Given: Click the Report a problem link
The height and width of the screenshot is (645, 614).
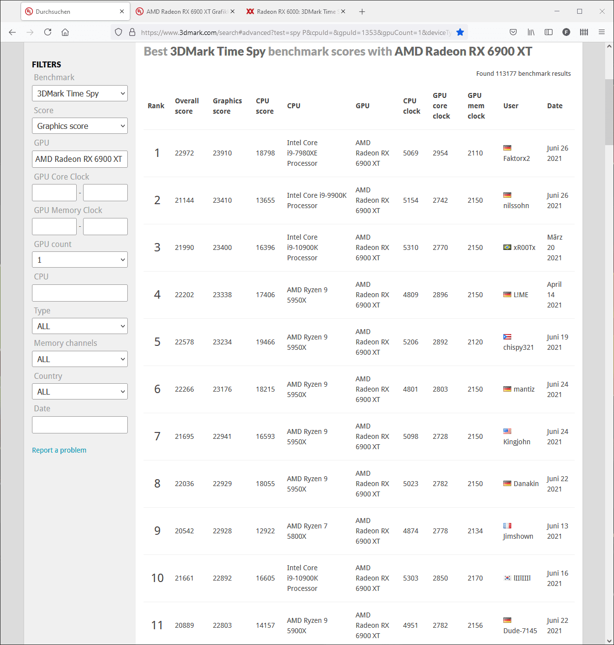Looking at the screenshot, I should click(x=59, y=450).
